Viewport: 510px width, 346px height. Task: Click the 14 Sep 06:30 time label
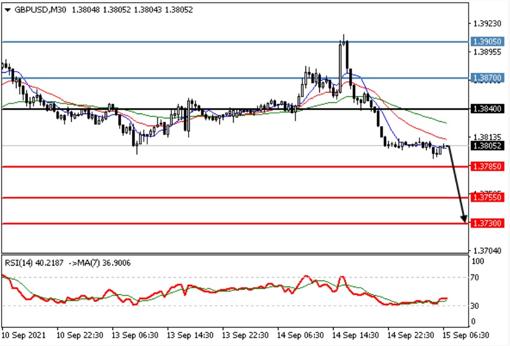tap(300, 335)
